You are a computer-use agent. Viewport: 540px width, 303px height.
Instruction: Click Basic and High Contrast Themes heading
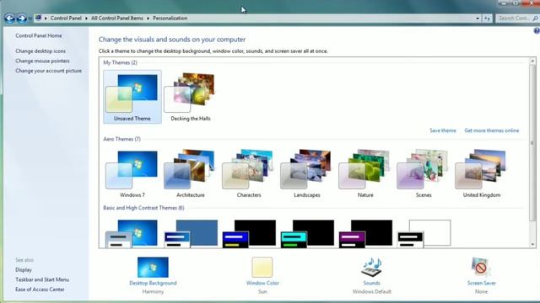[x=143, y=208]
